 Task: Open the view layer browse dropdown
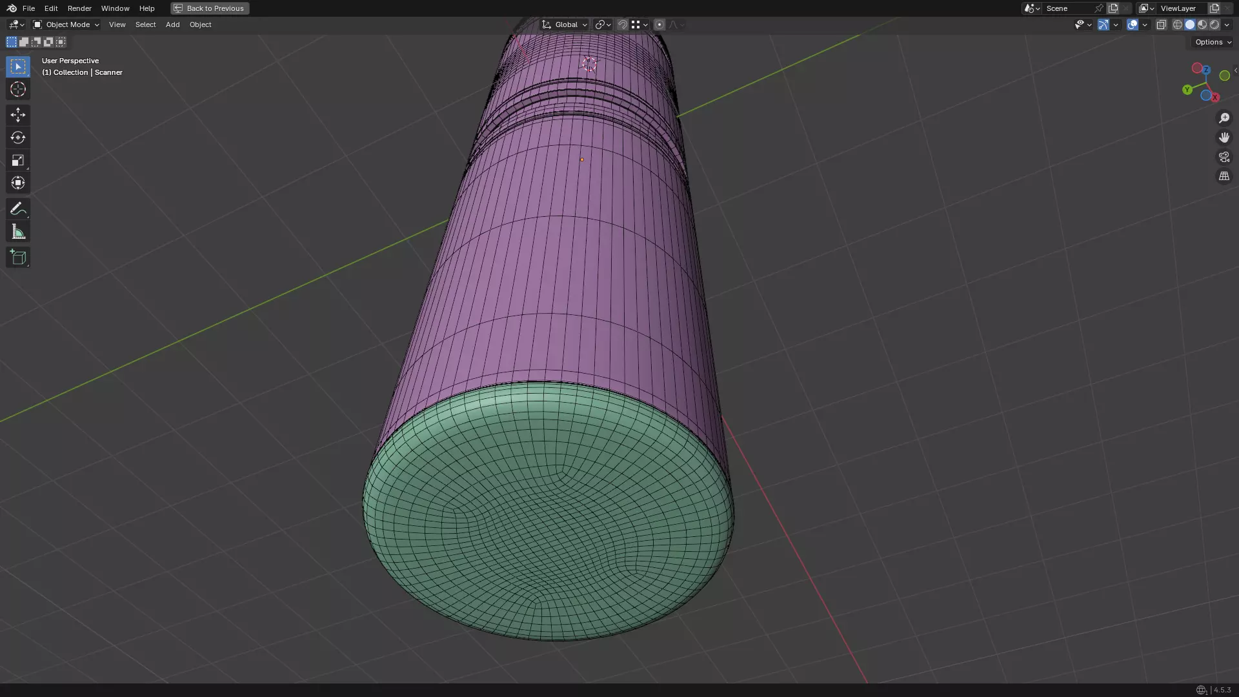1147,8
